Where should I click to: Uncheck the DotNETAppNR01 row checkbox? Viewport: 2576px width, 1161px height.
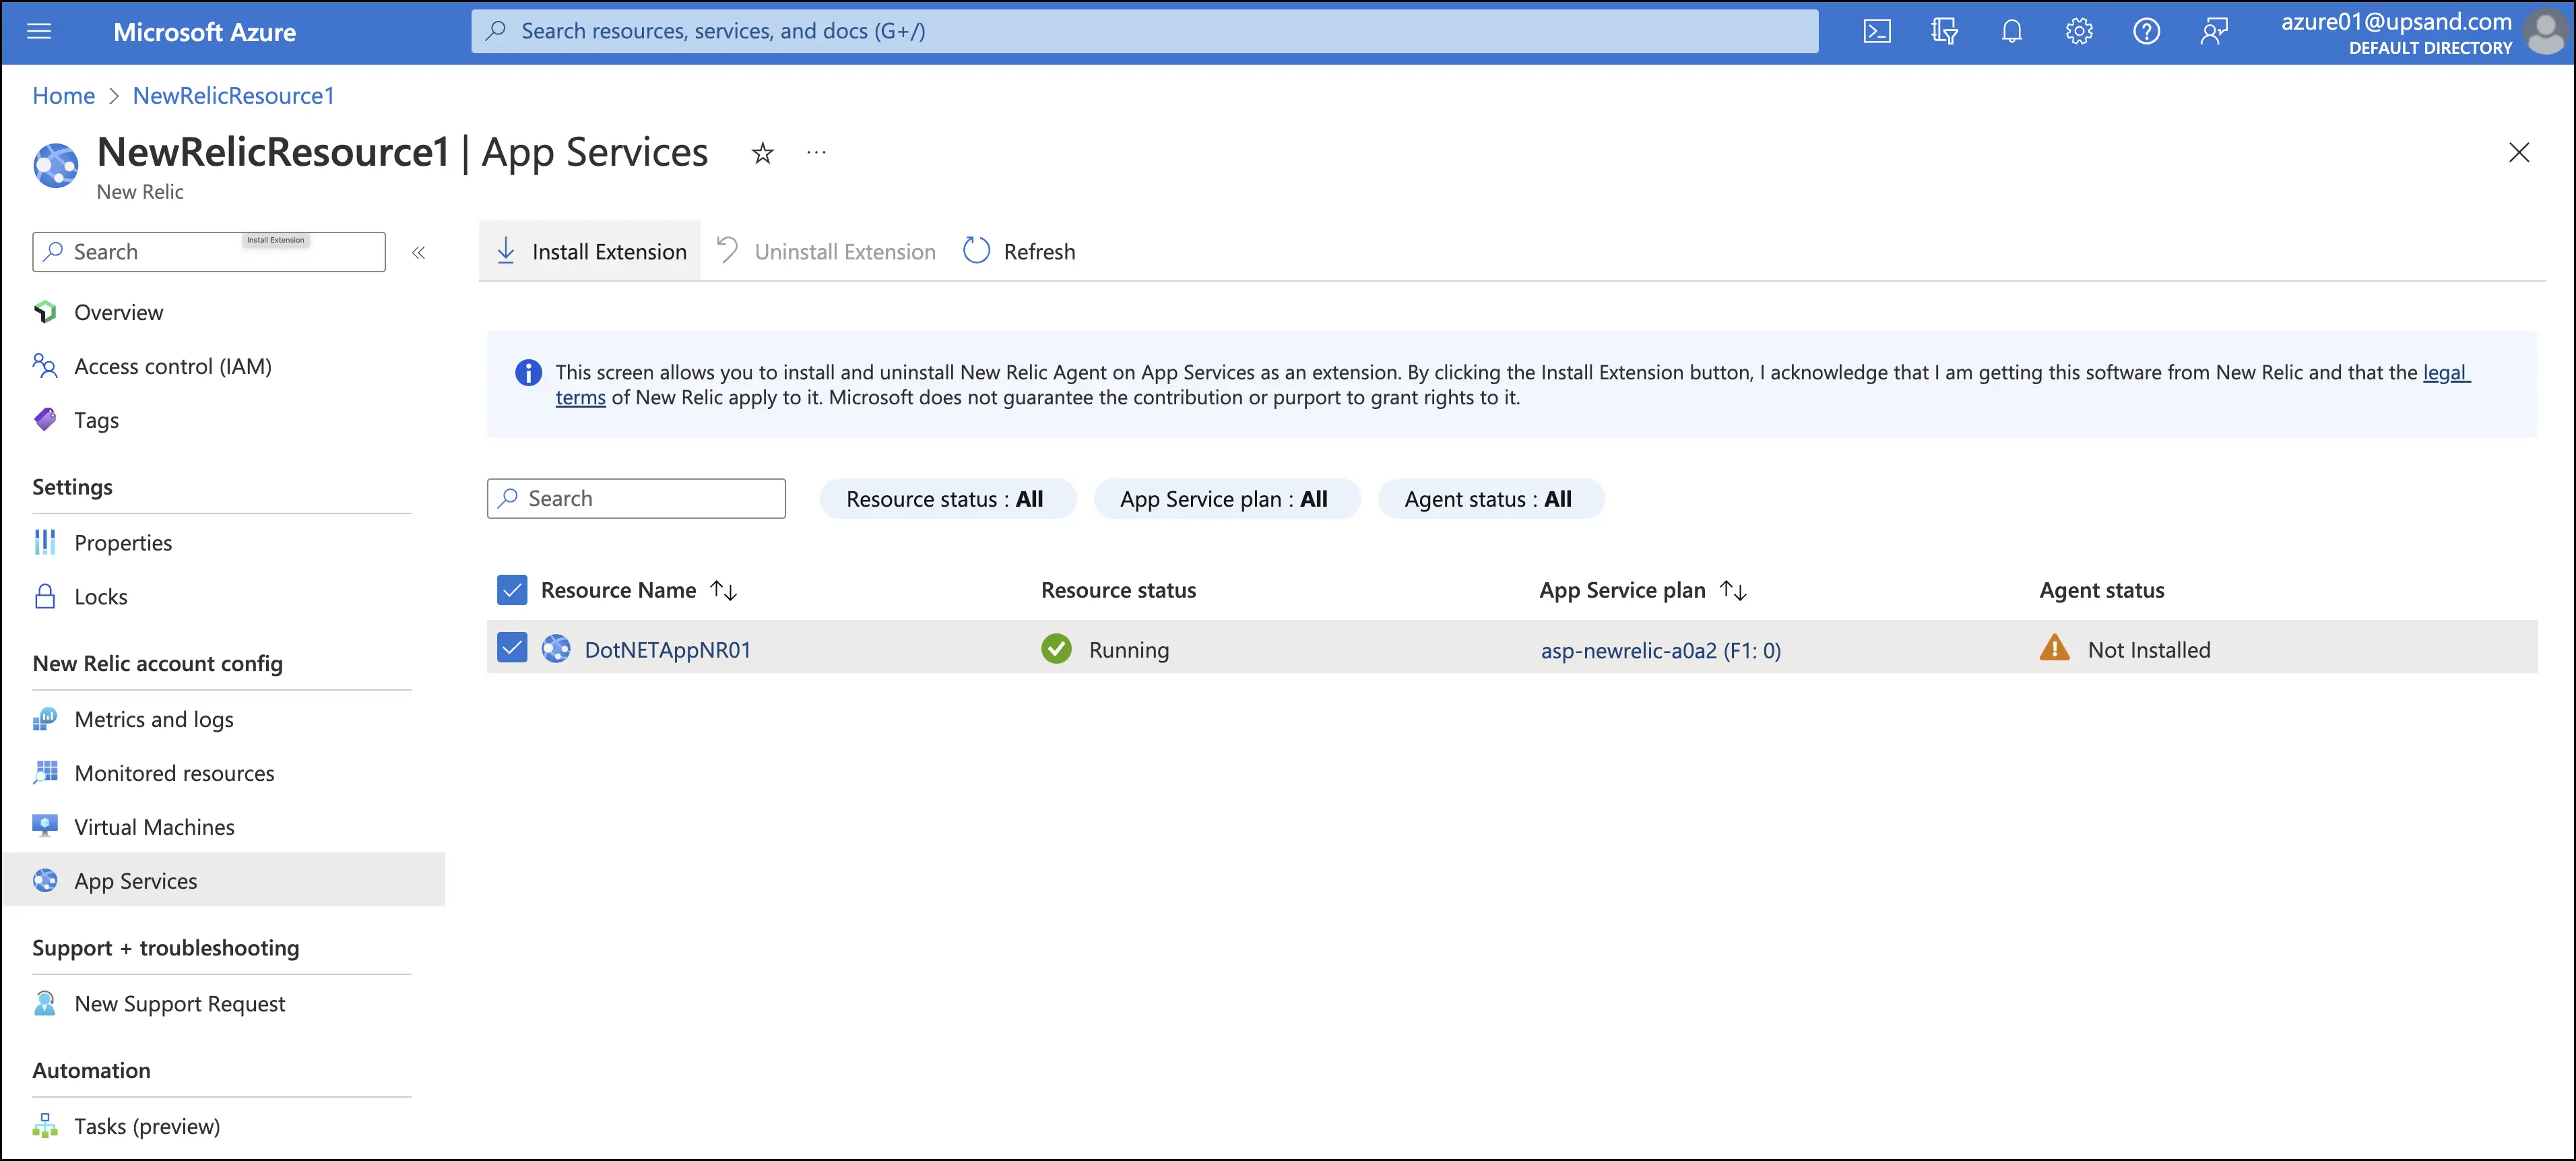click(x=512, y=647)
